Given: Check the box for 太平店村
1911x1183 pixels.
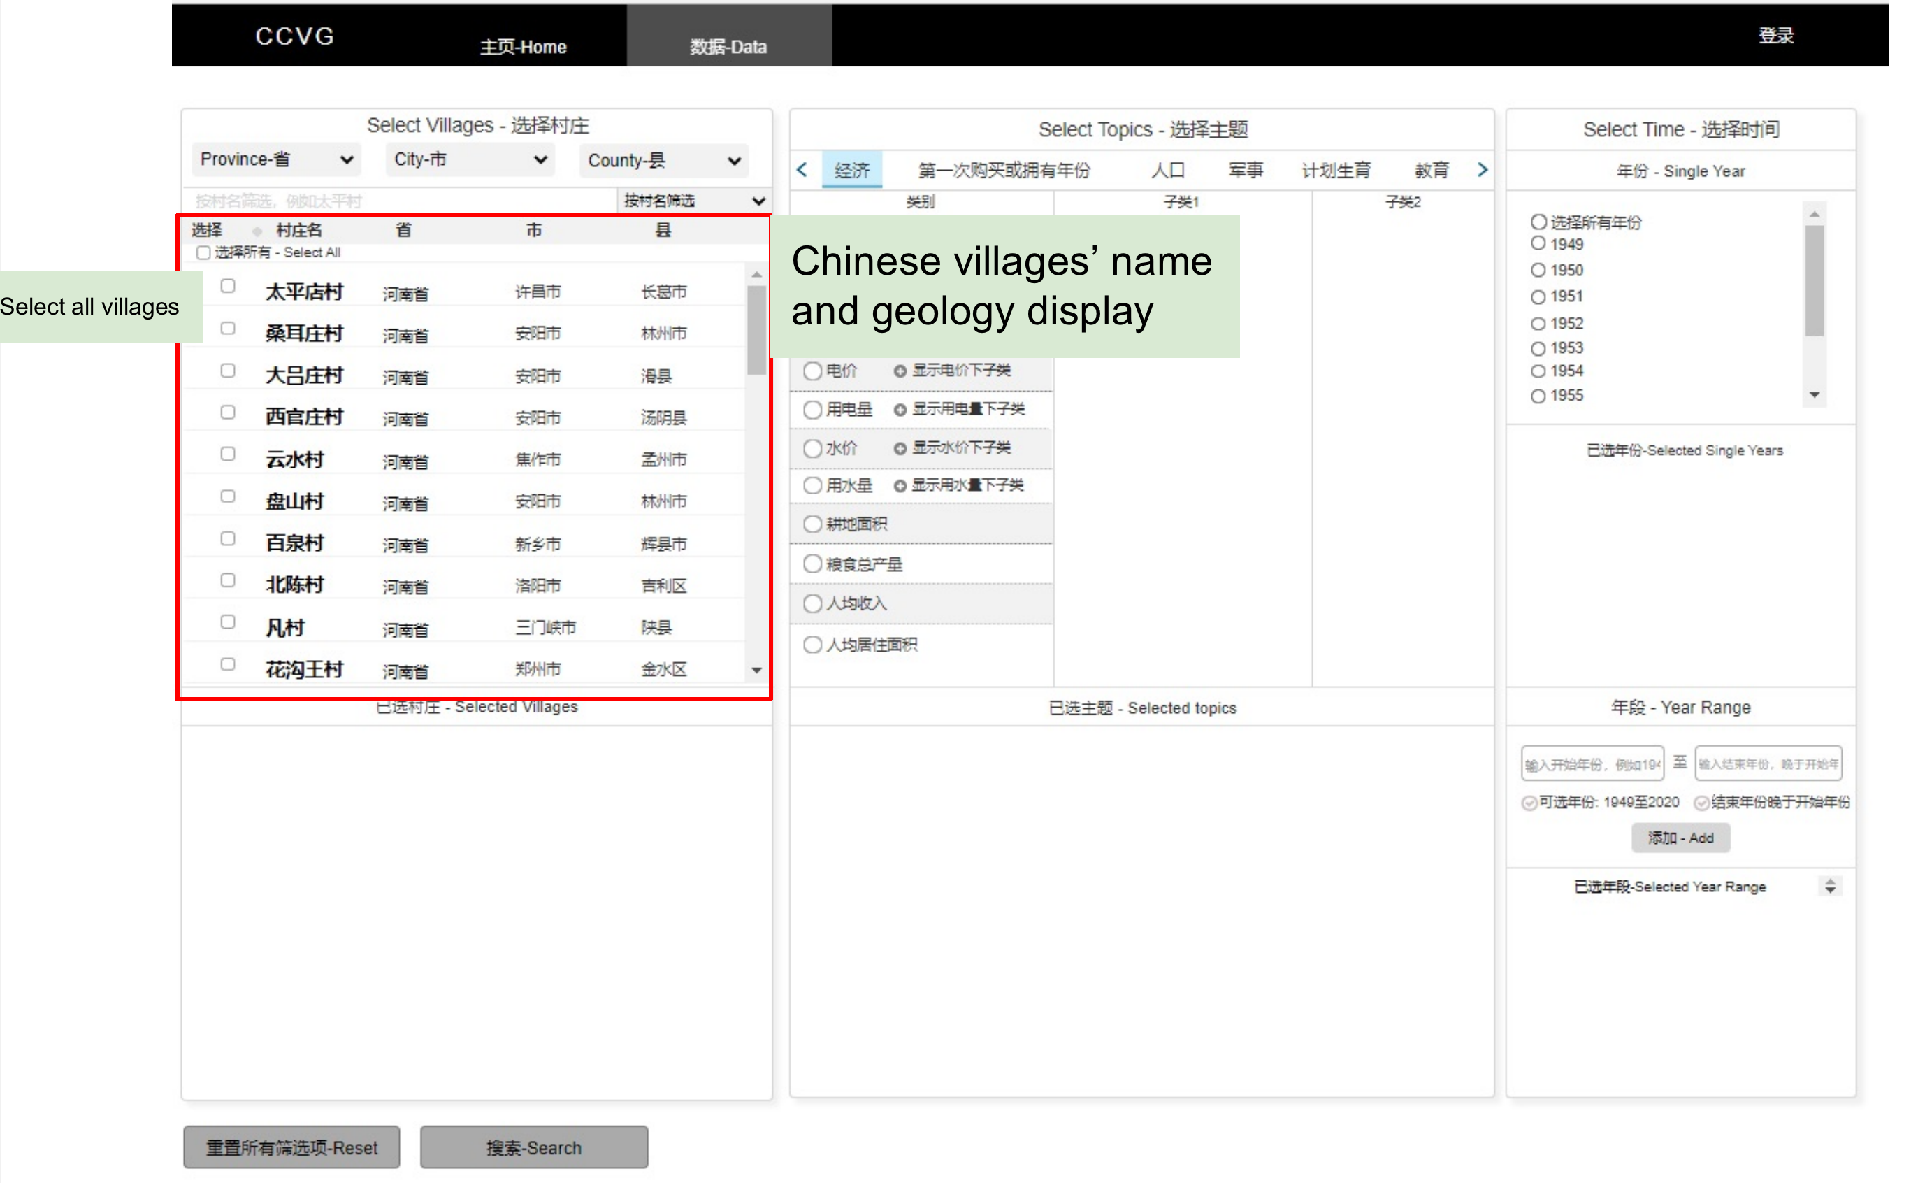Looking at the screenshot, I should click(228, 285).
